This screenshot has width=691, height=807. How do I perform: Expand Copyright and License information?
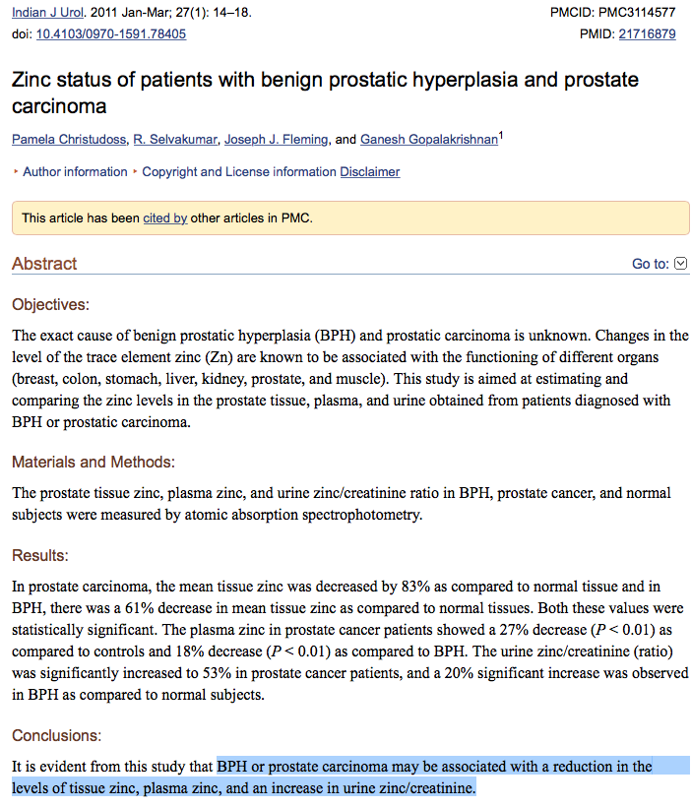click(x=238, y=172)
